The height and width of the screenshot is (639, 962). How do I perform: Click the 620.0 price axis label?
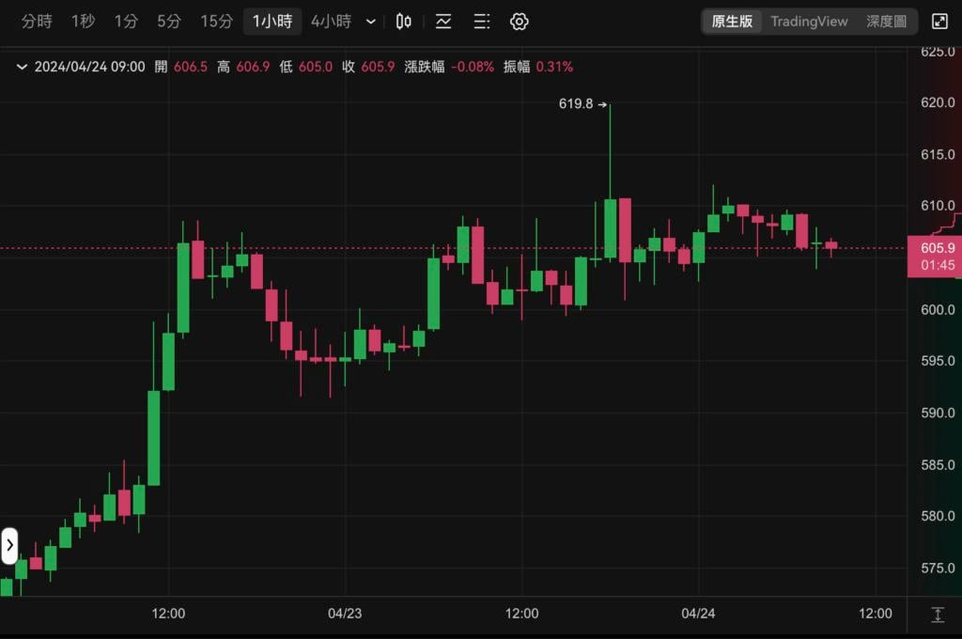coord(938,102)
